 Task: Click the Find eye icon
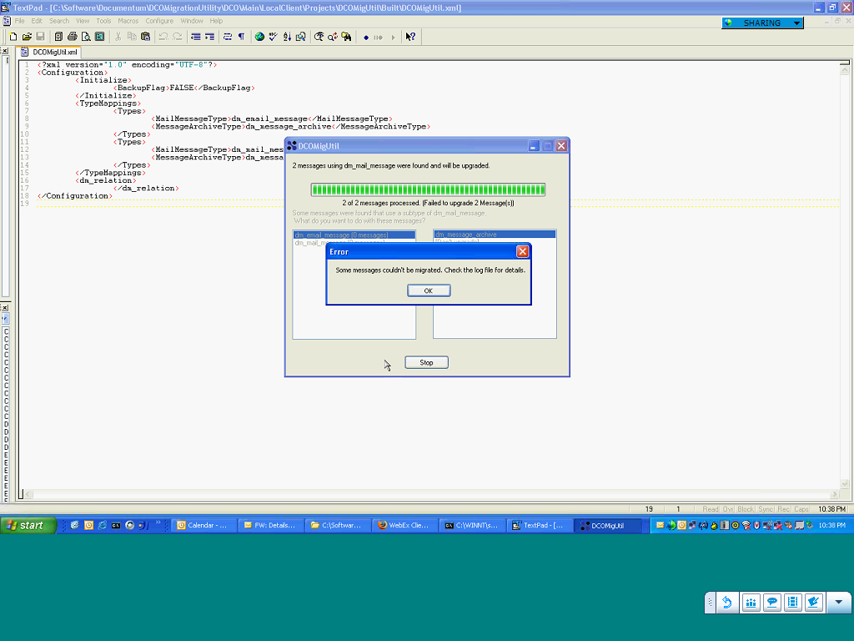pyautogui.click(x=319, y=37)
